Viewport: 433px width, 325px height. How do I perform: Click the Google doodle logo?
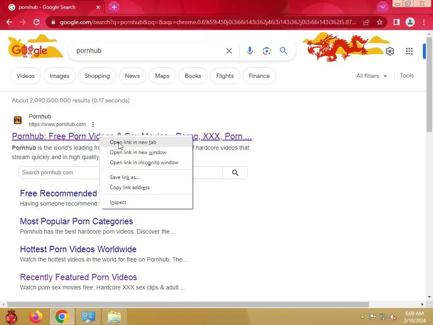coord(36,47)
